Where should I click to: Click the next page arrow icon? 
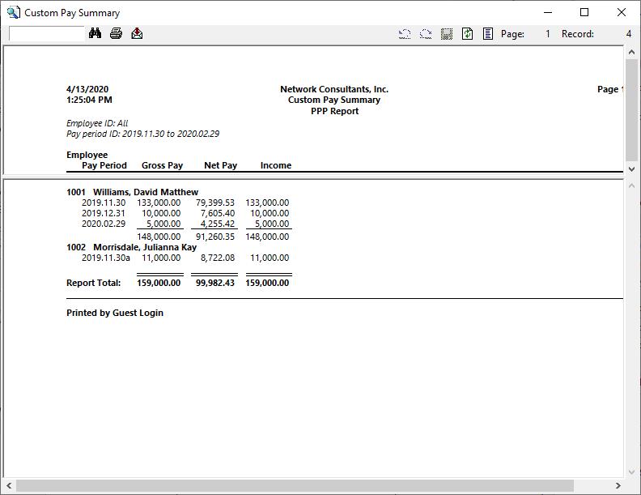pos(426,34)
